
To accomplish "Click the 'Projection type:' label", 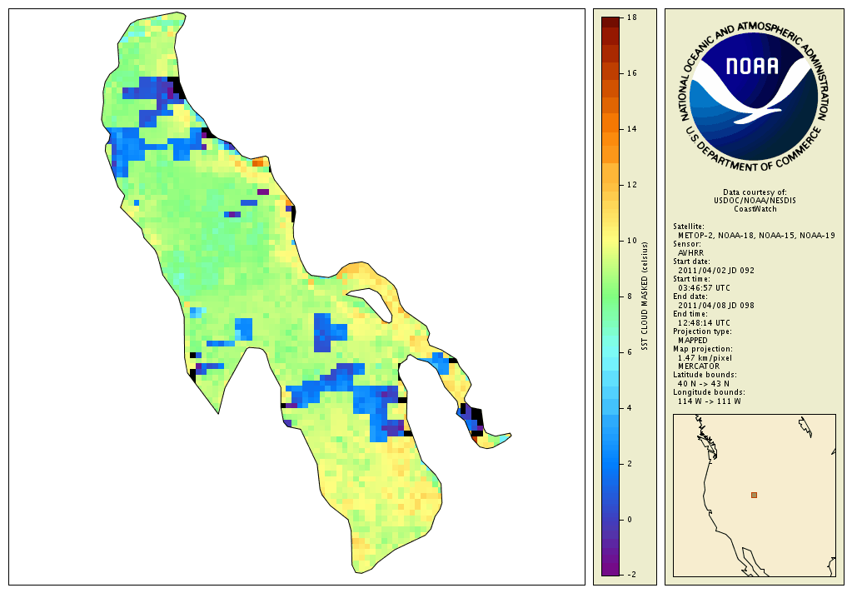I will [702, 331].
